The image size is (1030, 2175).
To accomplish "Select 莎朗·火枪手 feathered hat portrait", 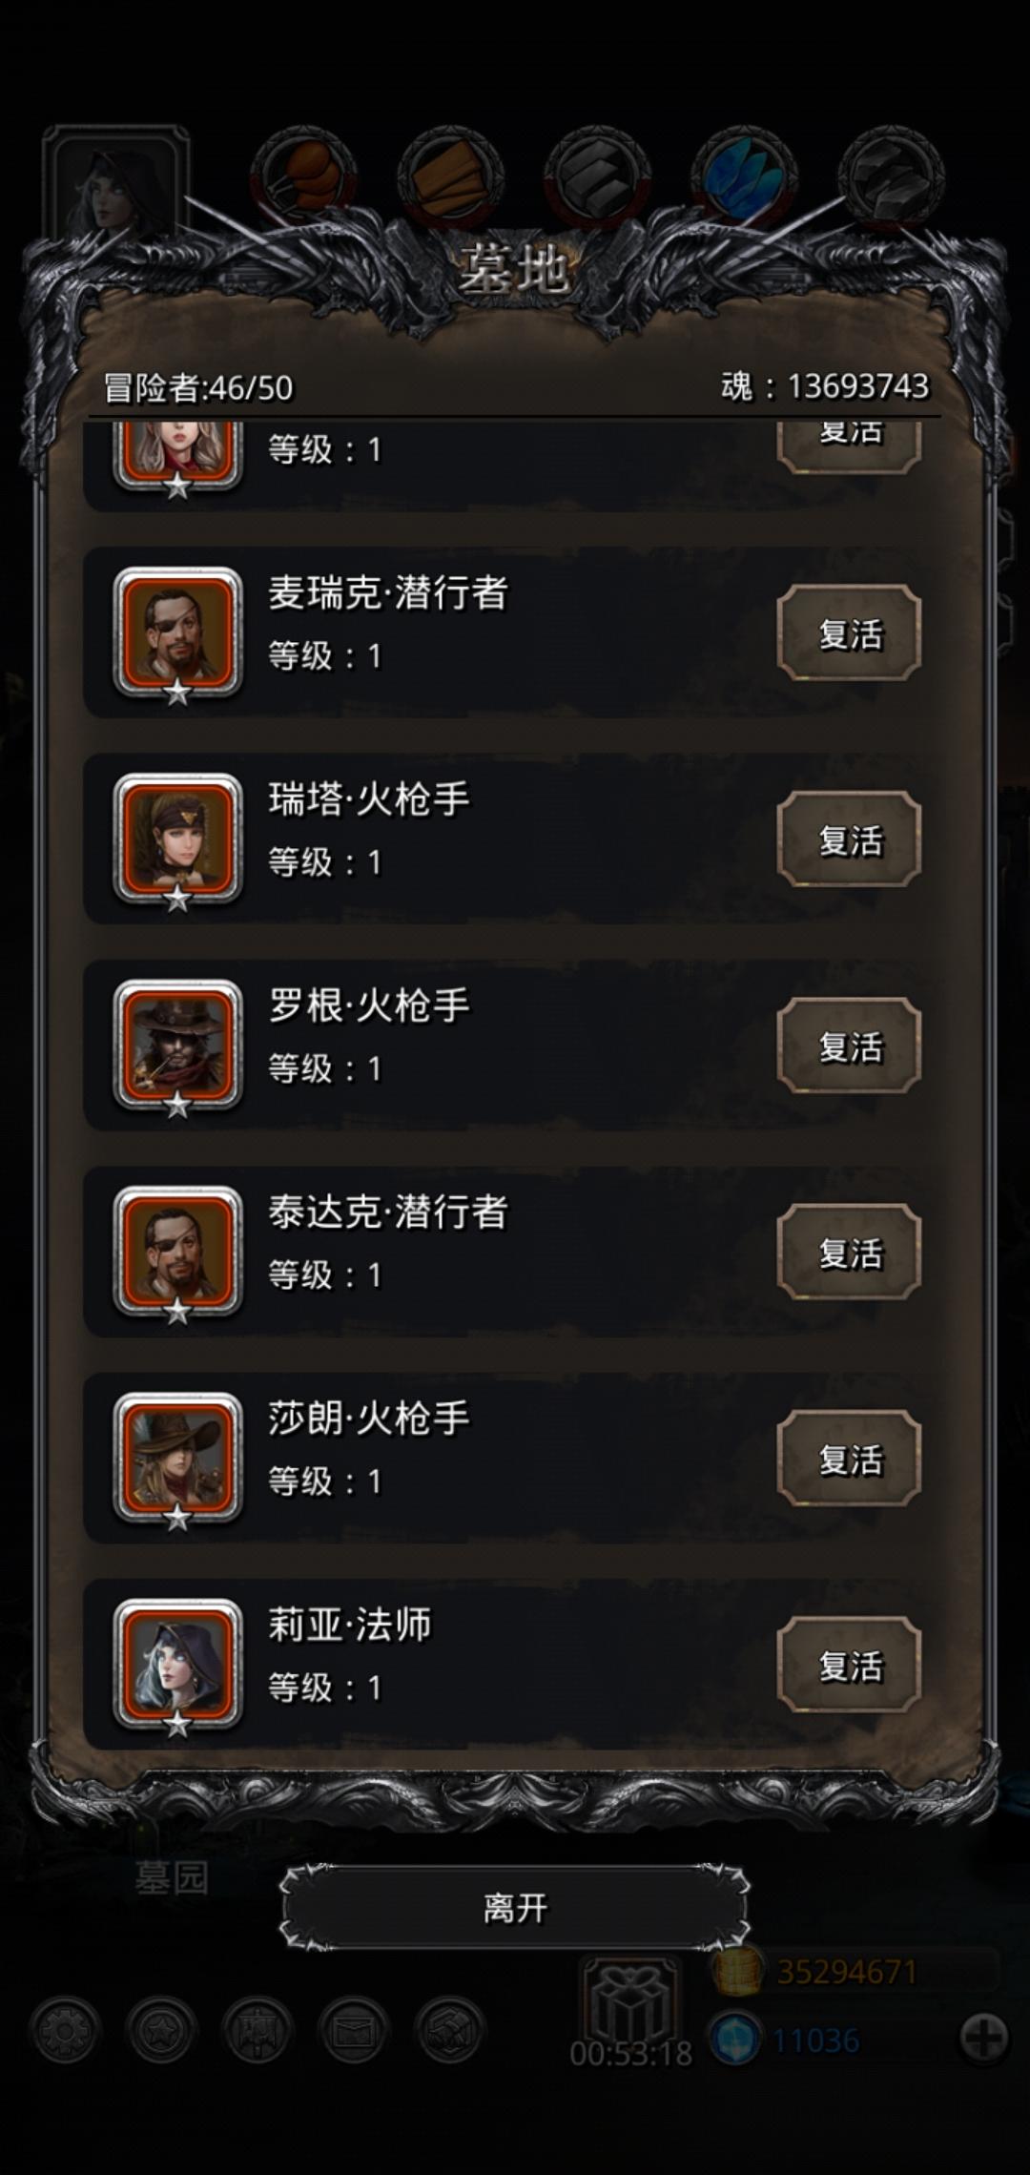I will 177,1458.
